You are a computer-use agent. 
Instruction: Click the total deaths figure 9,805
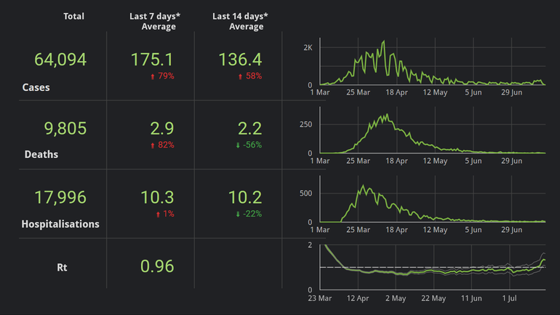click(x=65, y=129)
